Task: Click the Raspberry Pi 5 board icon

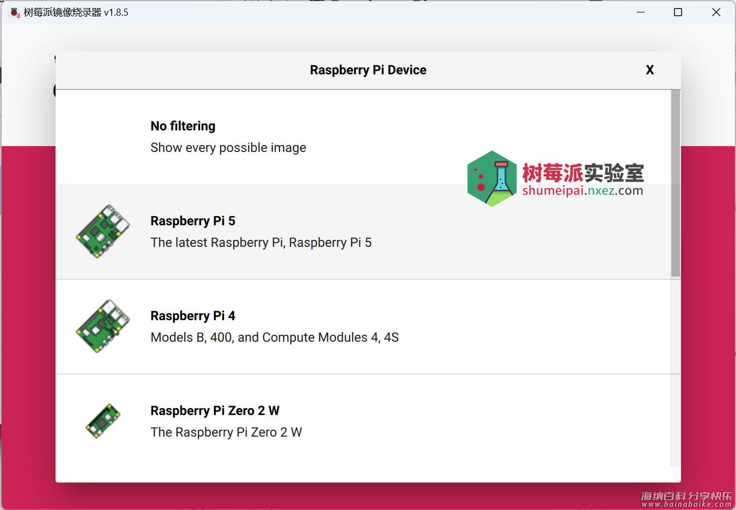Action: (x=103, y=231)
